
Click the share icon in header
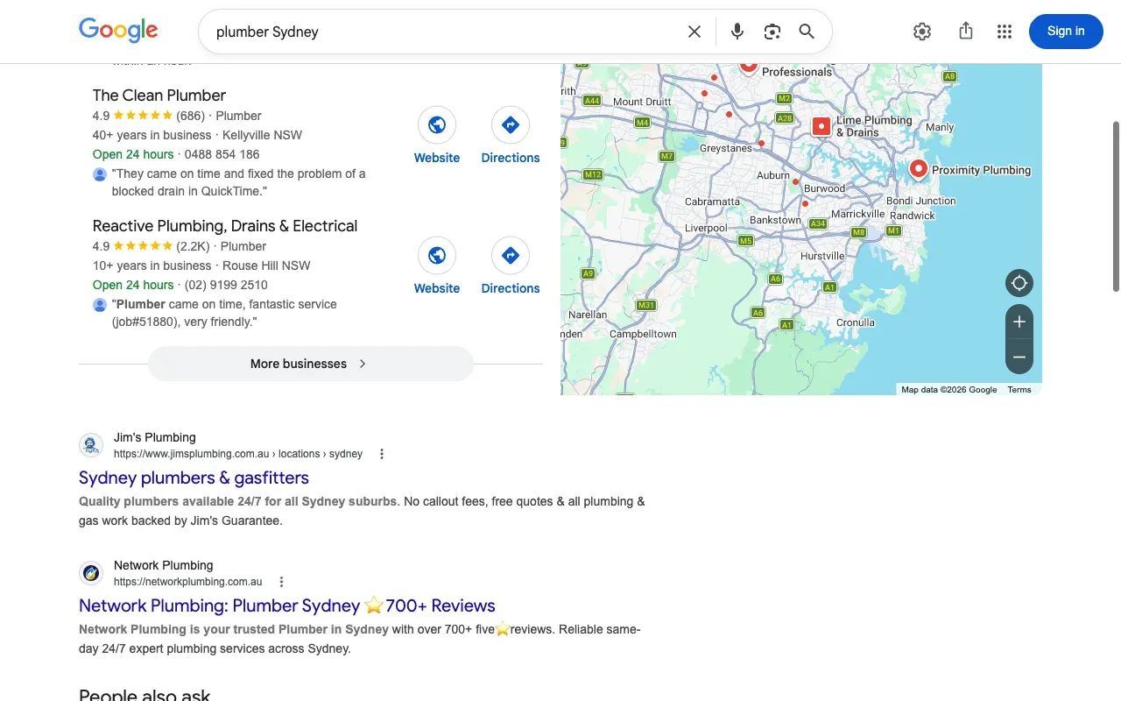[x=966, y=32]
